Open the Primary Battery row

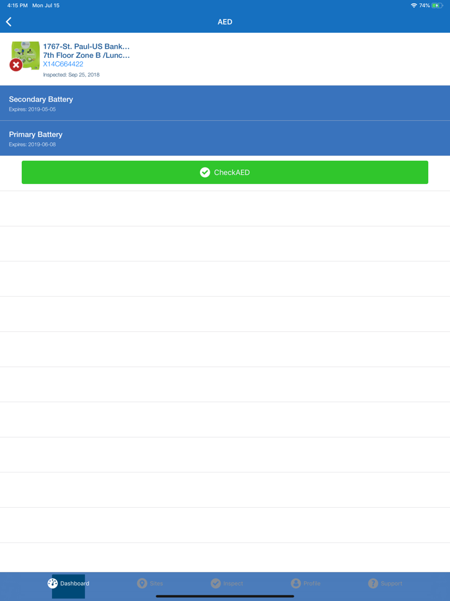(225, 138)
